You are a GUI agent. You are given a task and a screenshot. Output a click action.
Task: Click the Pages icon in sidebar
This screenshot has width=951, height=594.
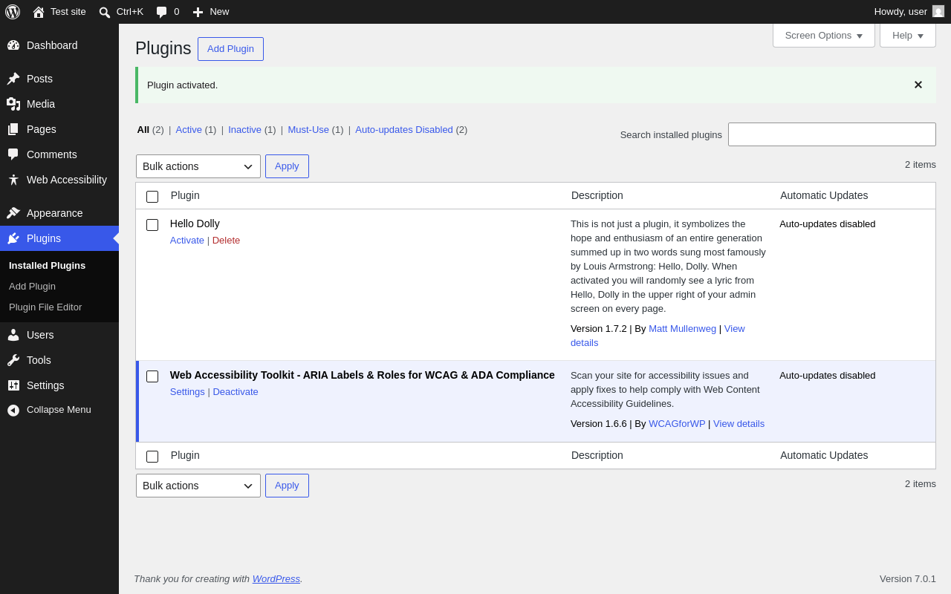coord(13,129)
